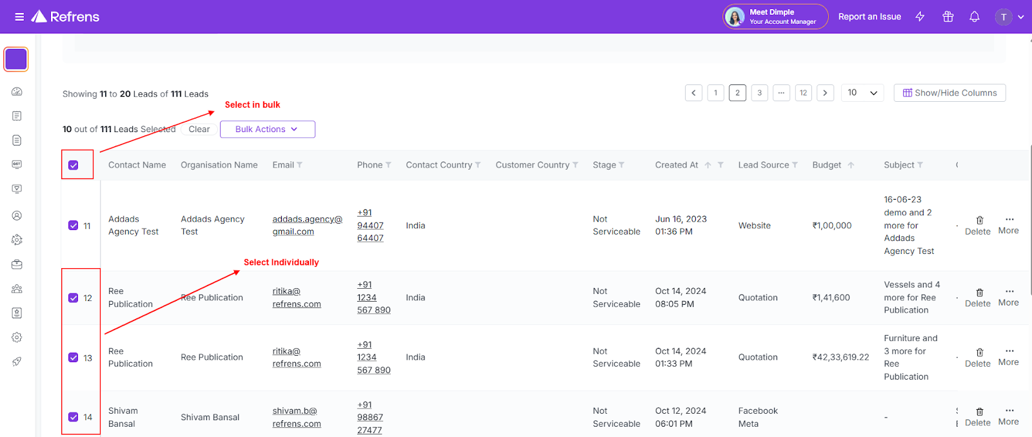Open the dashboard gauge sidebar icon

(17, 92)
